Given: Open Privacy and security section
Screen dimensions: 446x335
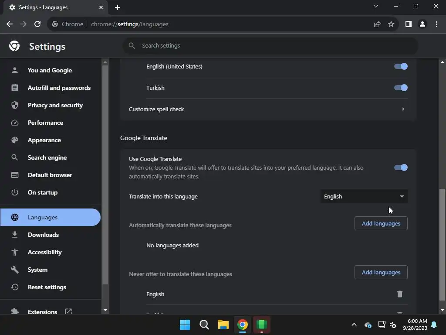Looking at the screenshot, I should pyautogui.click(x=51, y=106).
